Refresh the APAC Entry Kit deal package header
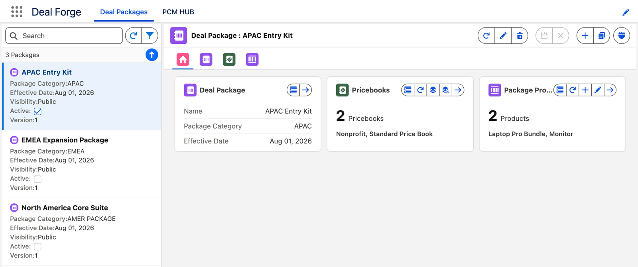The height and width of the screenshot is (267, 638). click(x=486, y=35)
